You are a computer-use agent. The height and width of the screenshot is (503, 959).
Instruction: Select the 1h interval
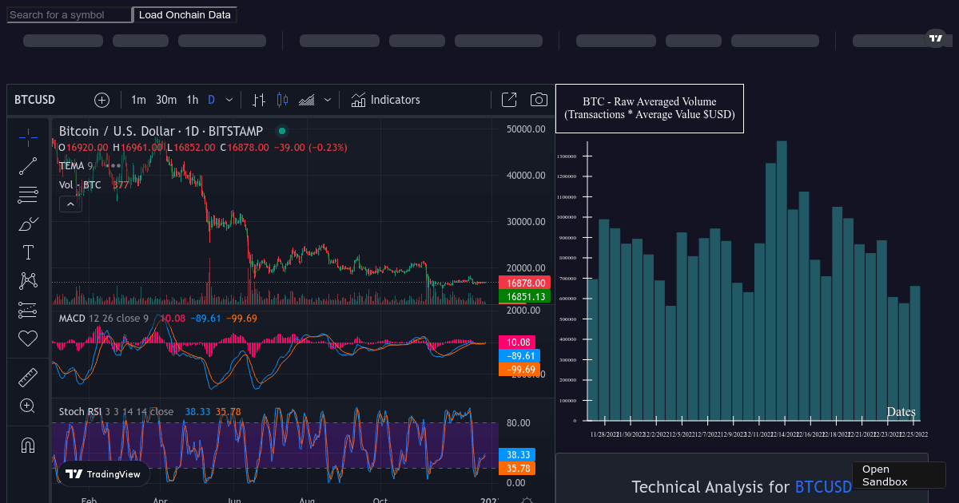192,99
